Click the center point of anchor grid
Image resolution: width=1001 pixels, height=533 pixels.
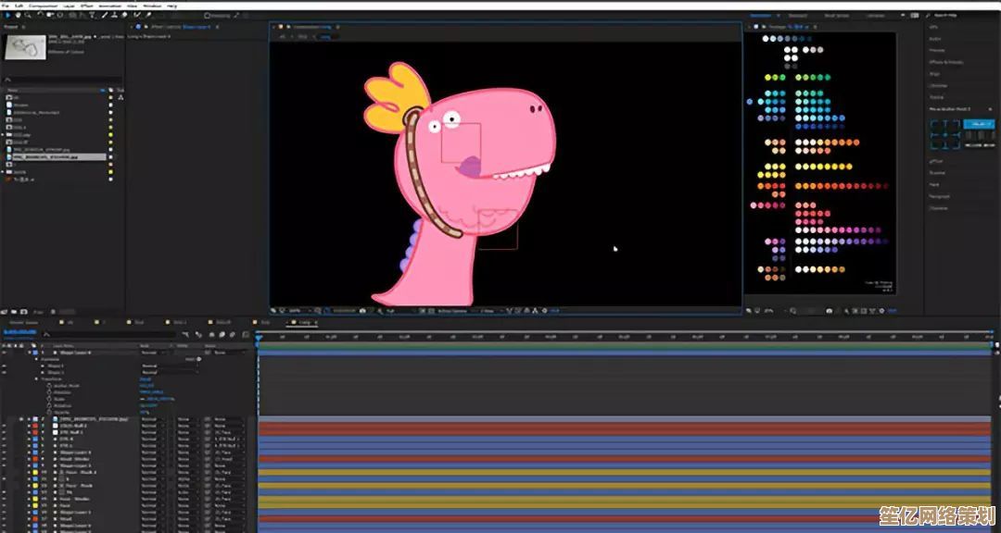tap(944, 134)
